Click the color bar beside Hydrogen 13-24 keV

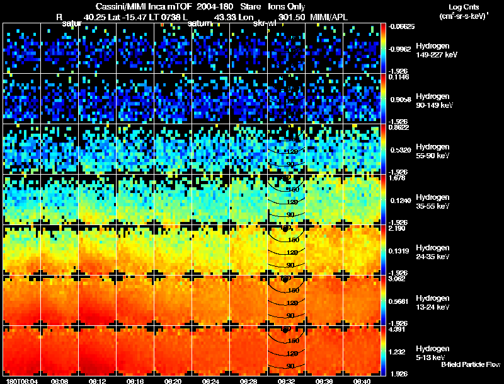click(x=383, y=301)
